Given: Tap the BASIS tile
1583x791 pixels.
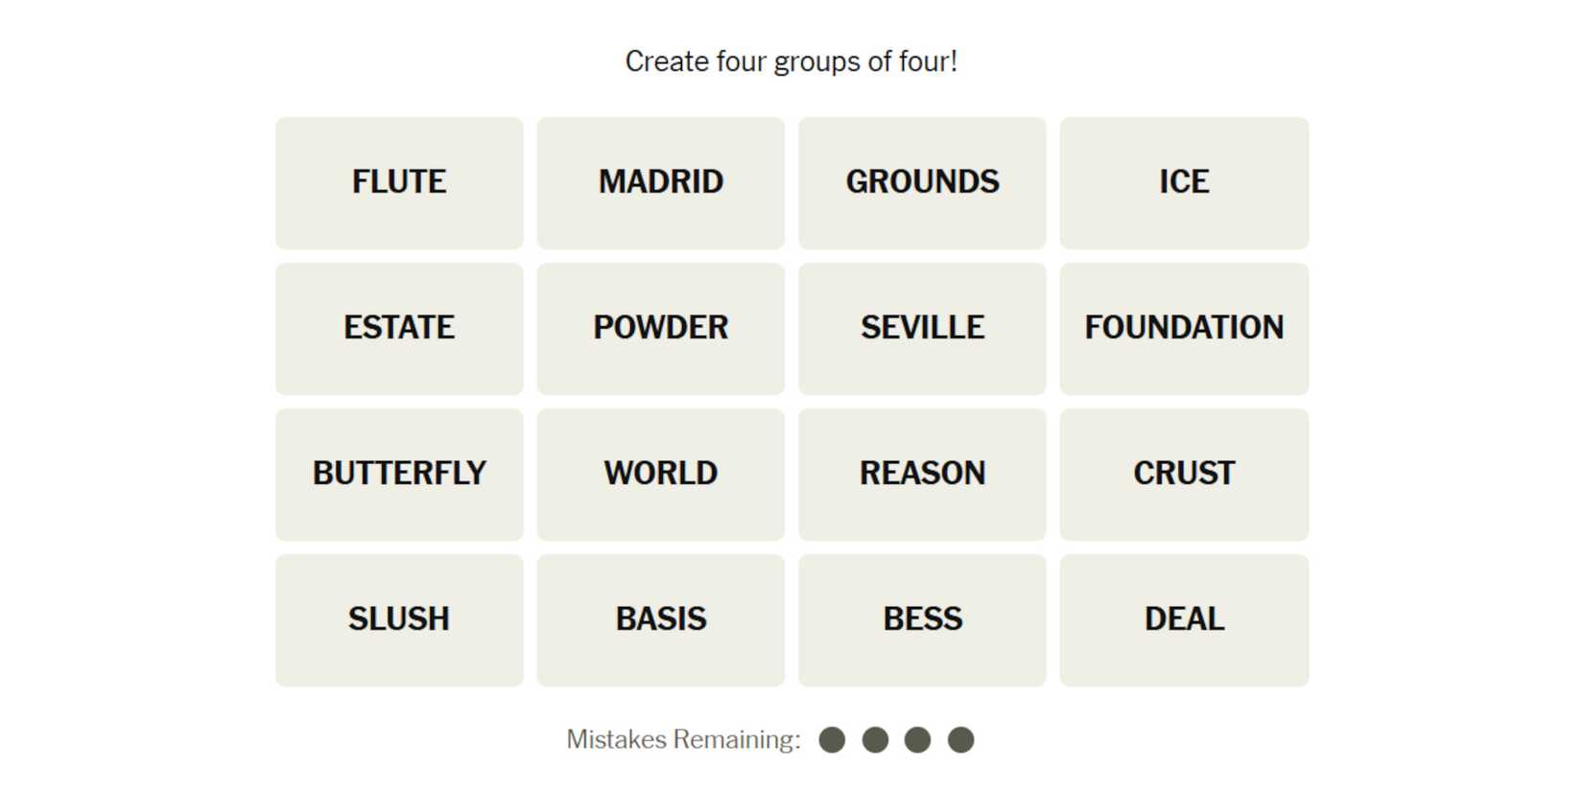Looking at the screenshot, I should click(x=660, y=619).
